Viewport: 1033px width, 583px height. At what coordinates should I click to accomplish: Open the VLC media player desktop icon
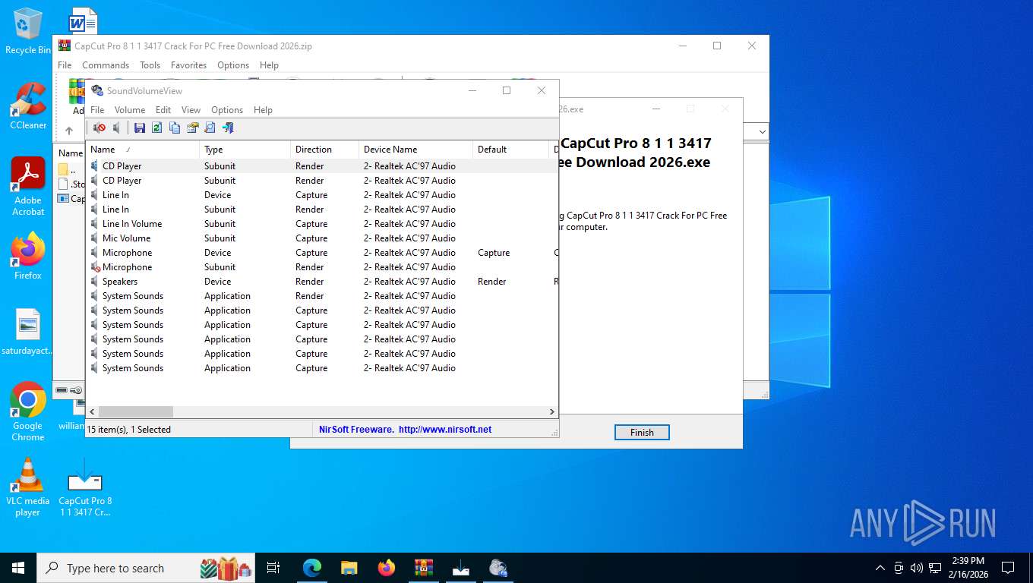click(28, 487)
